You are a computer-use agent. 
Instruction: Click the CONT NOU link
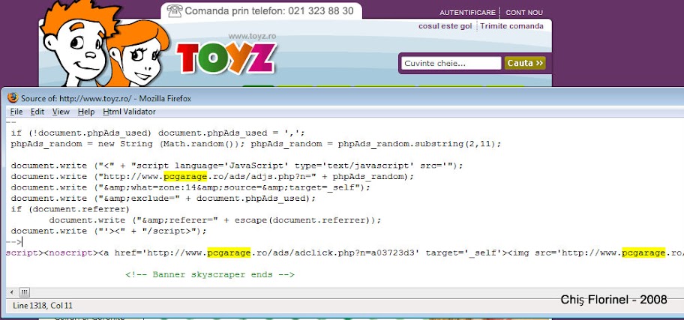[524, 13]
